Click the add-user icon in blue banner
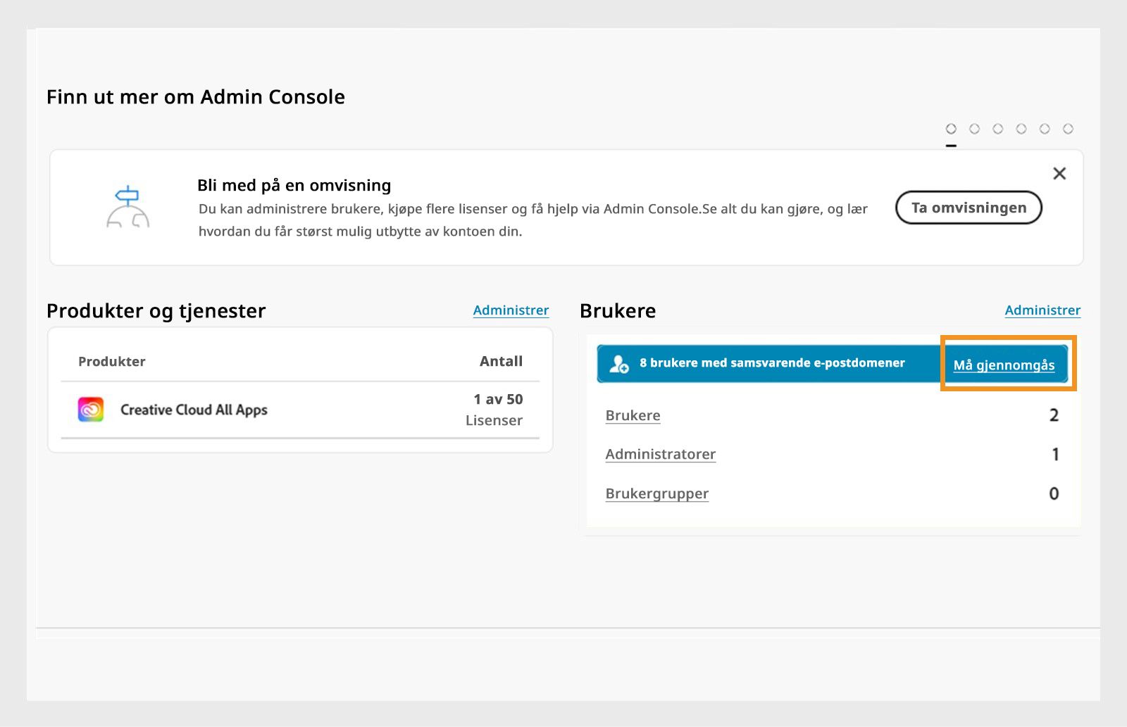Screen dimensions: 1127x727 619,364
